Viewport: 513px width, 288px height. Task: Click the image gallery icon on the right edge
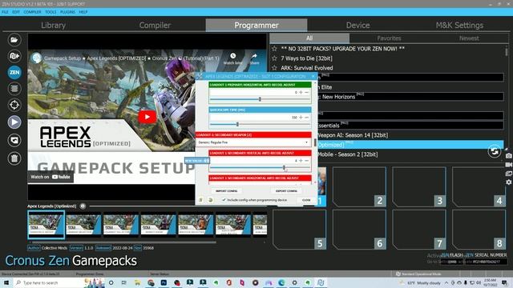[x=508, y=174]
